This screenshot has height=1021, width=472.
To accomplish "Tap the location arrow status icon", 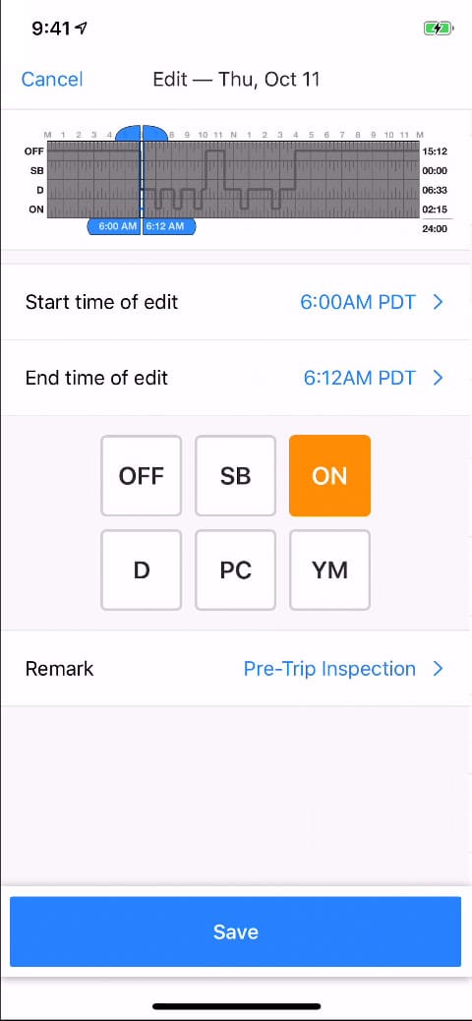I will 81,28.
